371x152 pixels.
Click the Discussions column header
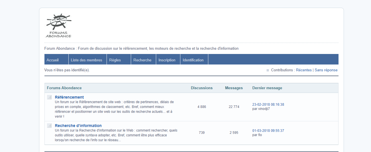202,88
